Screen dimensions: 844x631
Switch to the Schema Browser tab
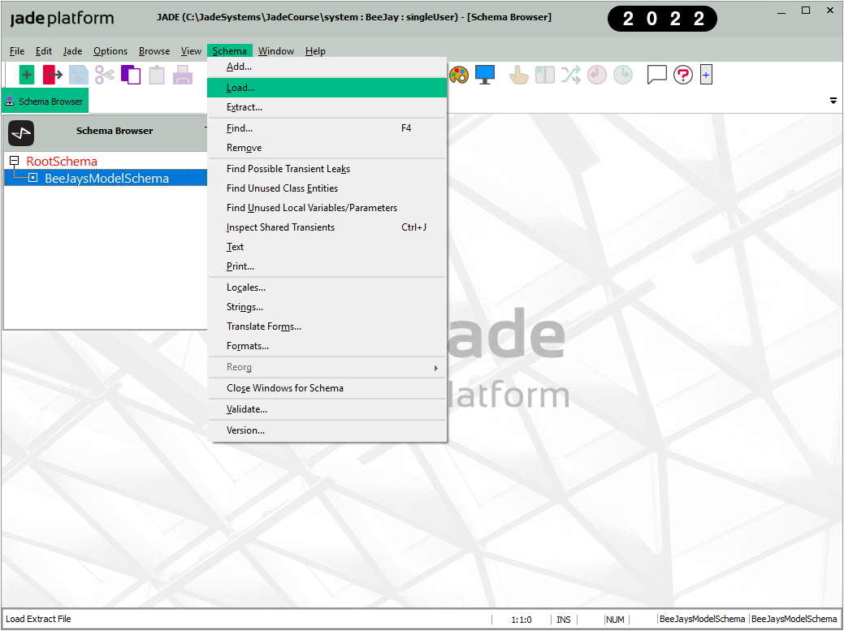(x=45, y=102)
